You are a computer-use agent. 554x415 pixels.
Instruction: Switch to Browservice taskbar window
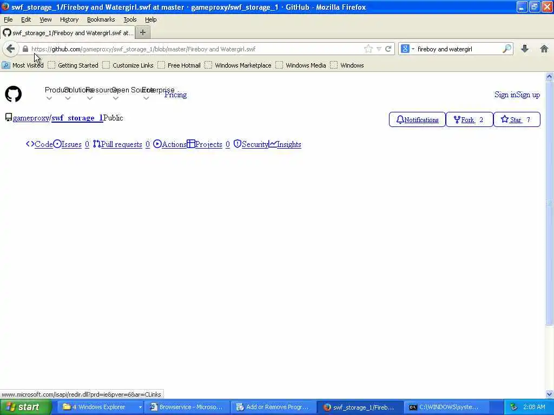point(187,407)
